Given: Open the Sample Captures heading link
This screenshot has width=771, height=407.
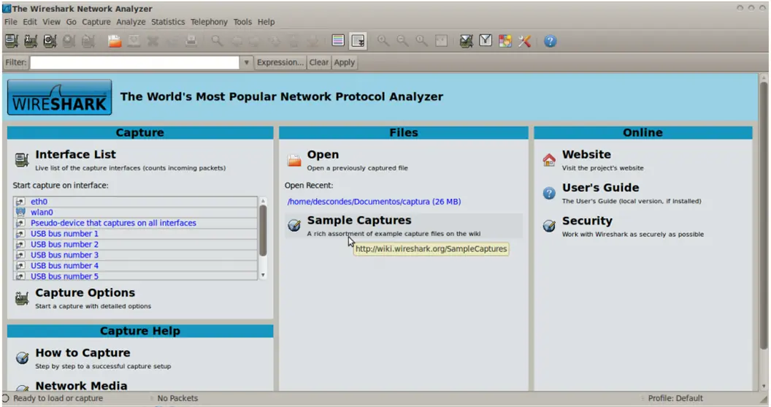Looking at the screenshot, I should pos(359,221).
